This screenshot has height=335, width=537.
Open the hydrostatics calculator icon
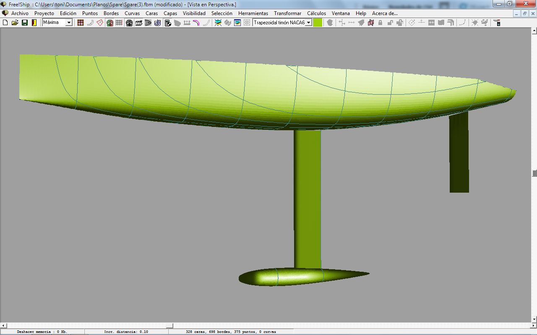click(x=168, y=23)
